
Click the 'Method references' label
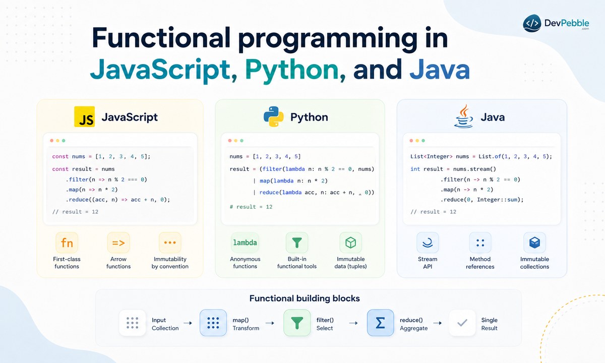(480, 263)
